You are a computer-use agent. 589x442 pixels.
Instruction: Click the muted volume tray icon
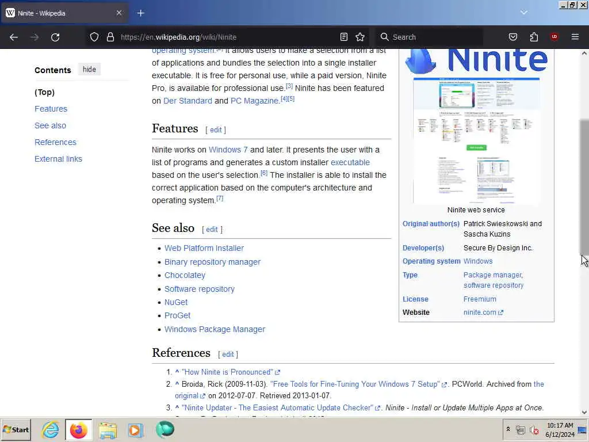533,430
